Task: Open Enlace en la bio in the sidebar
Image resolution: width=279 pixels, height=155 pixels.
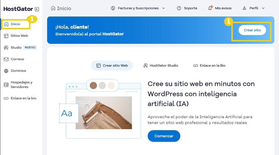Action: (x=24, y=98)
